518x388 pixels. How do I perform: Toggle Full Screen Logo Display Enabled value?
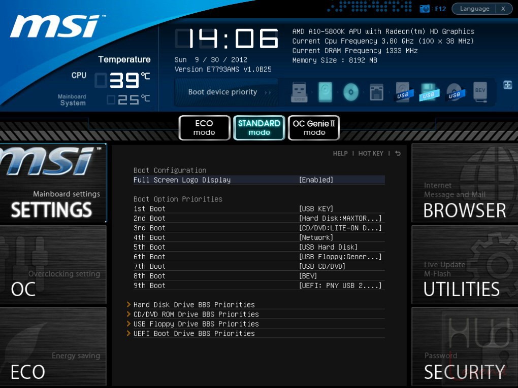(x=316, y=180)
